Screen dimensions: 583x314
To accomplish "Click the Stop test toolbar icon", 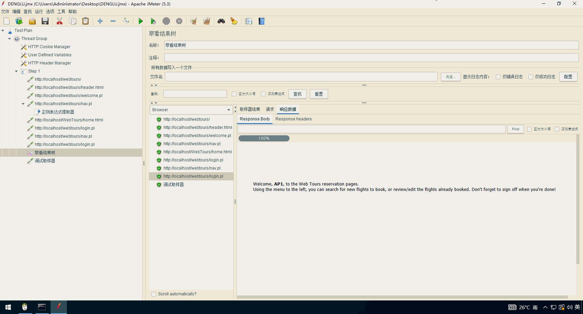I will 166,21.
